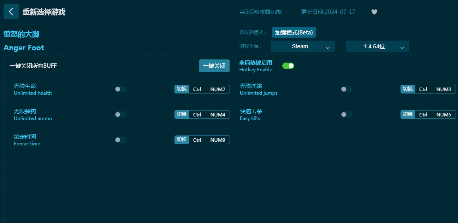Click the 无限生命 label

click(x=25, y=86)
